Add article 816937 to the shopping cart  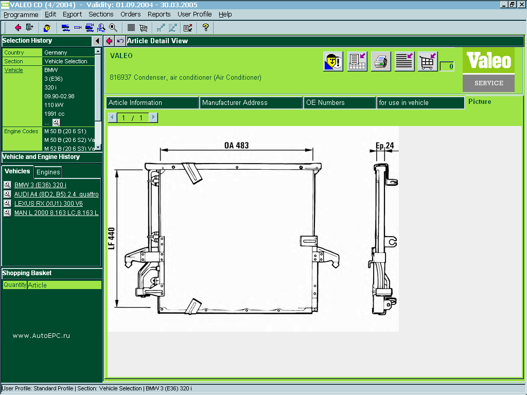427,61
